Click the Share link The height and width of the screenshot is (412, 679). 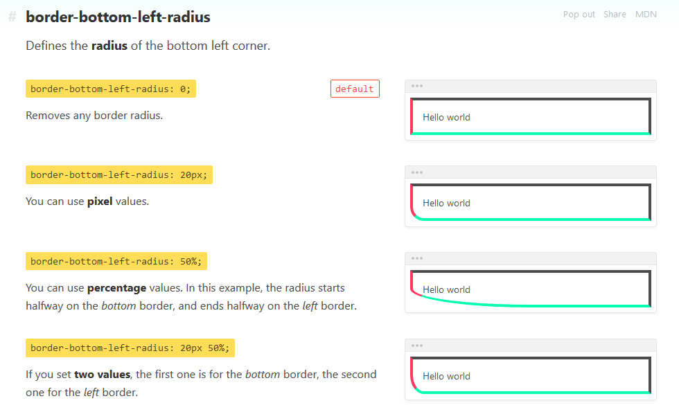[x=615, y=15]
